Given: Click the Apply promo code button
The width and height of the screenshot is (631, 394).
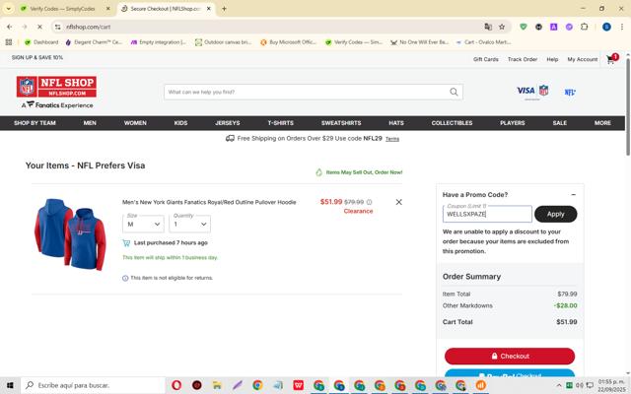Looking at the screenshot, I should [555, 214].
